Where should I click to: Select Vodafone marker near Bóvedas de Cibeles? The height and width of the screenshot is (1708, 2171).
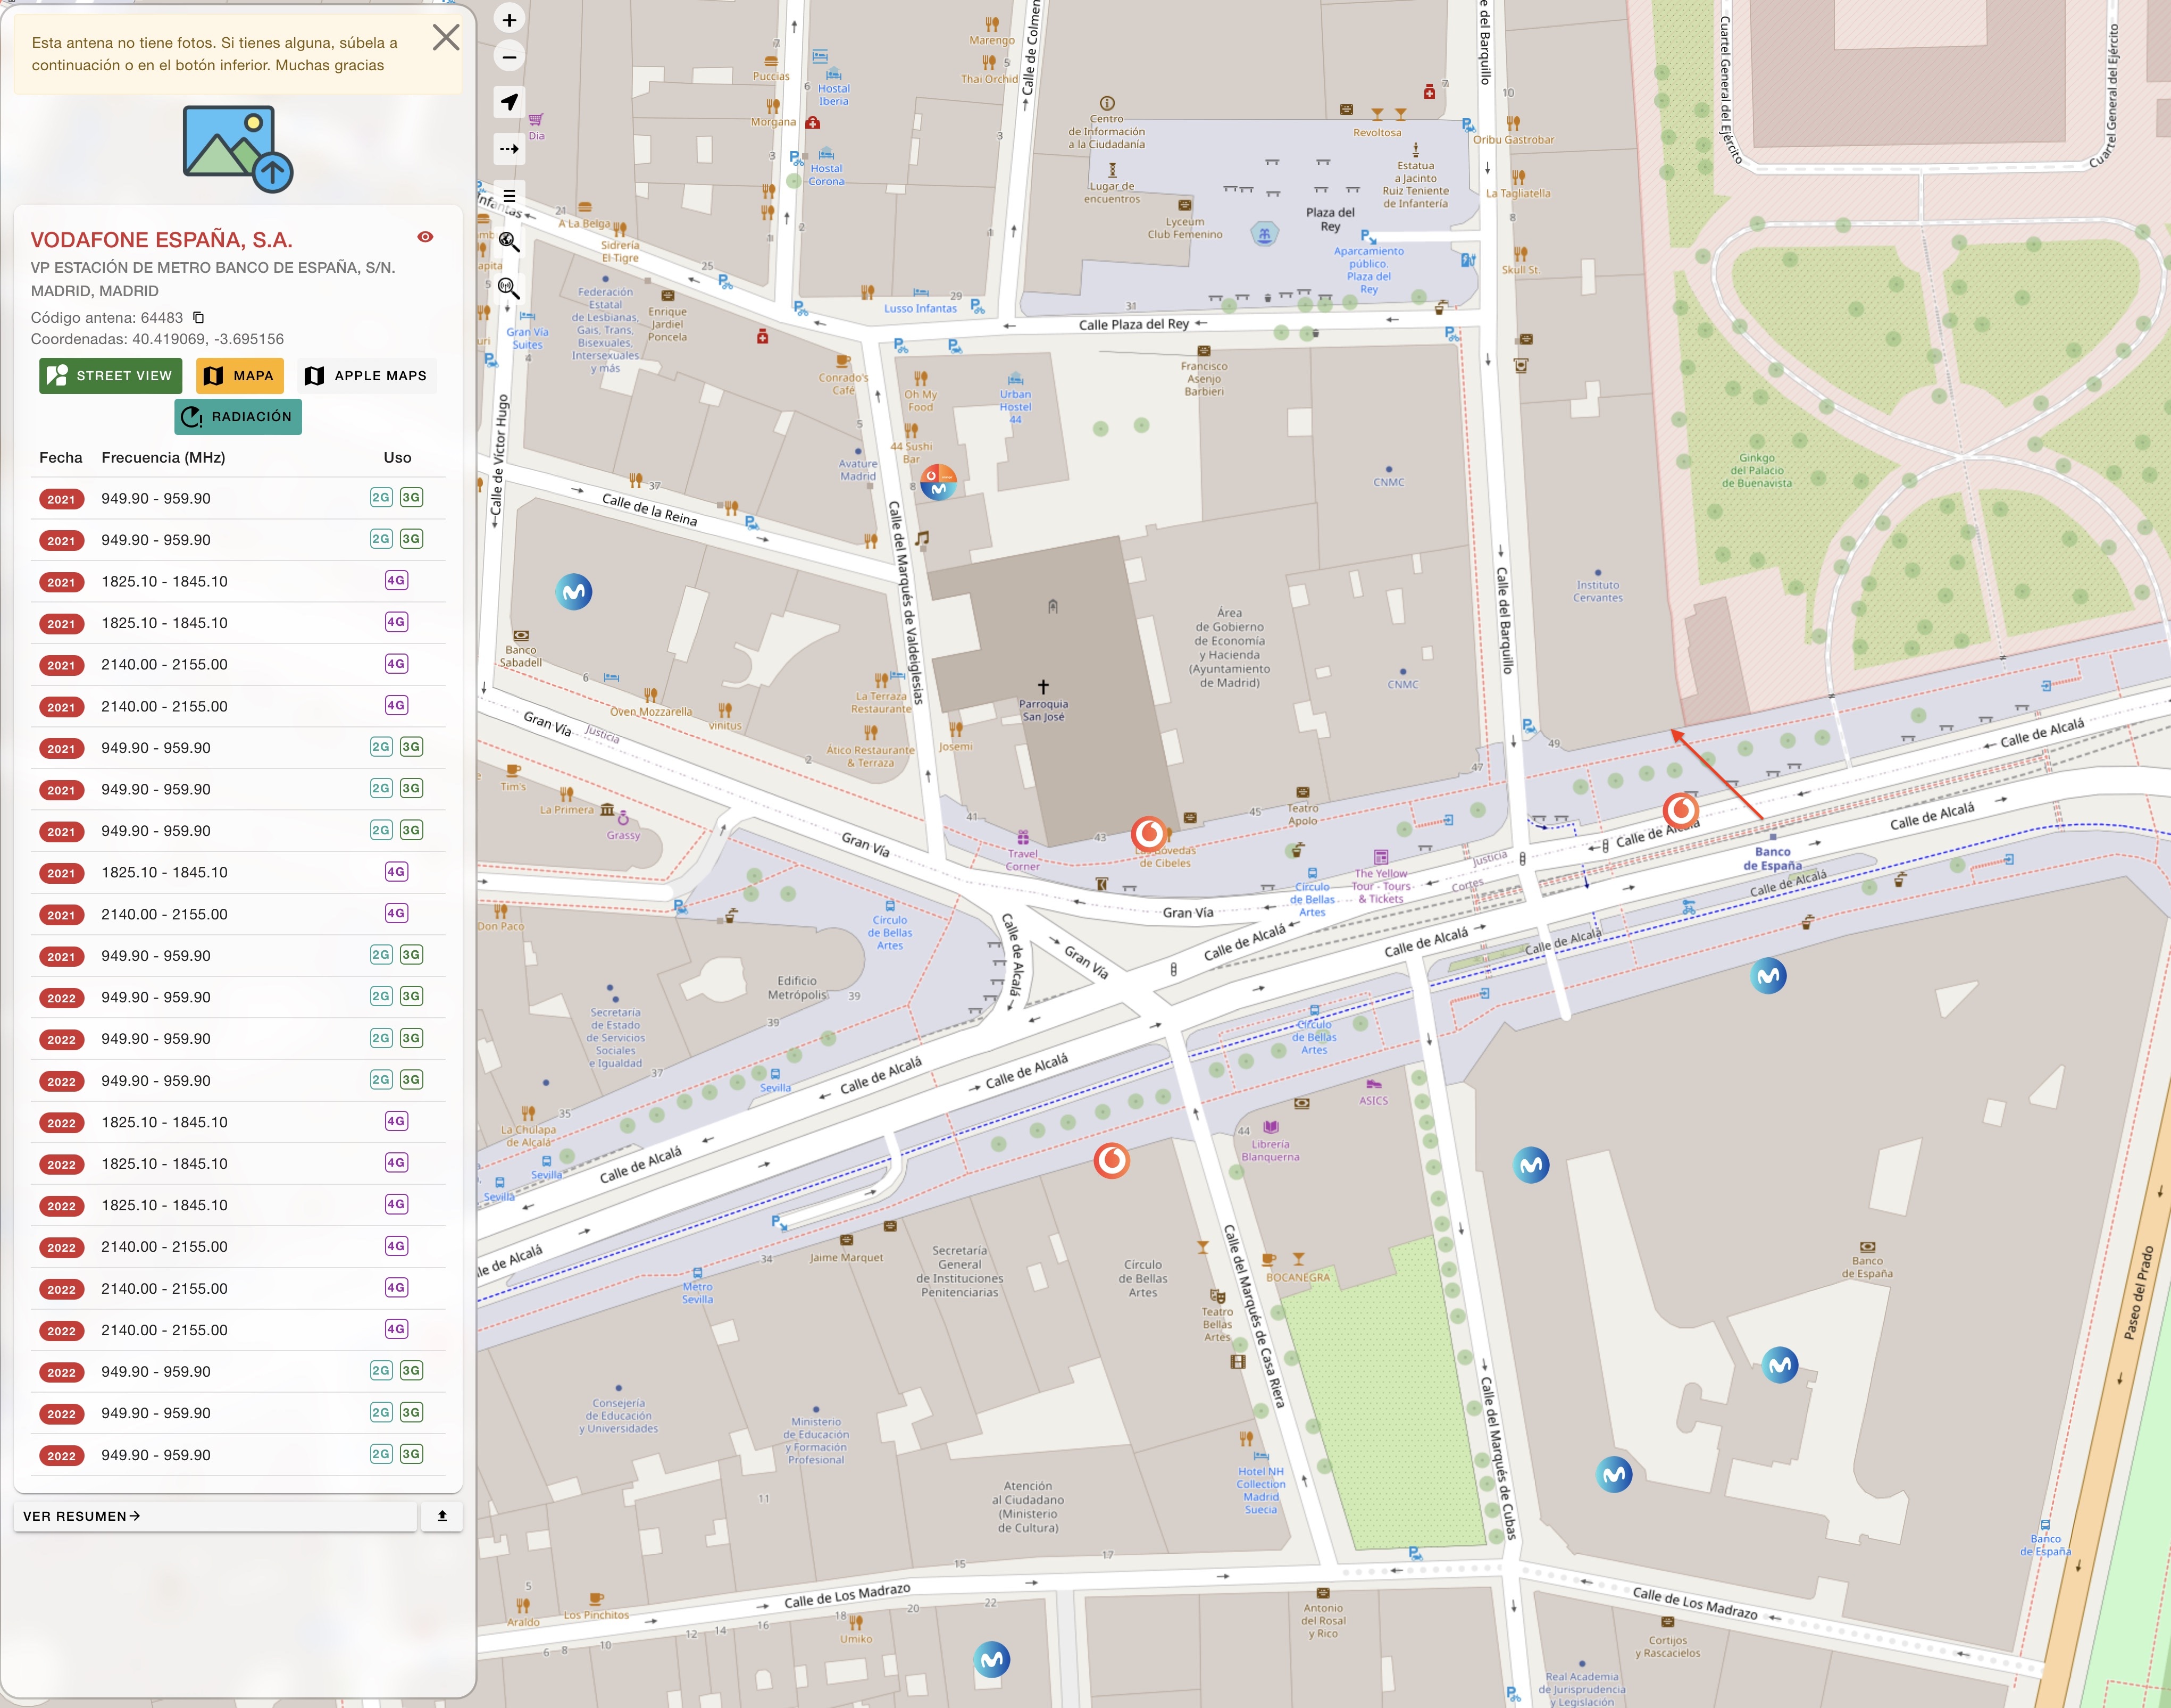pos(1149,833)
